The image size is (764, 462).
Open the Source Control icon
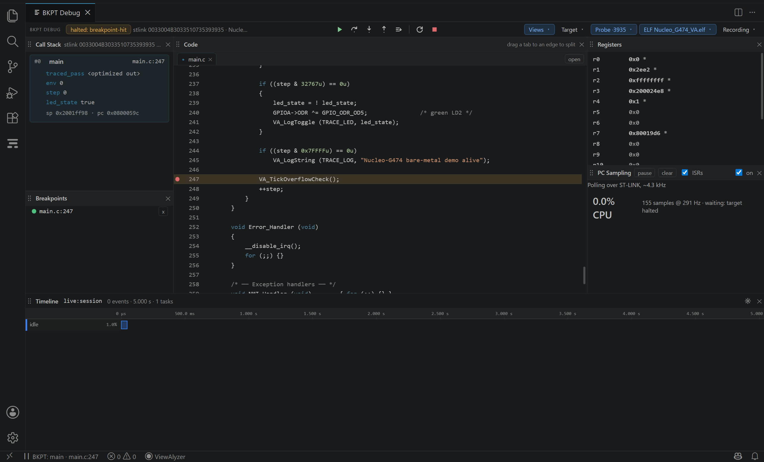[12, 67]
